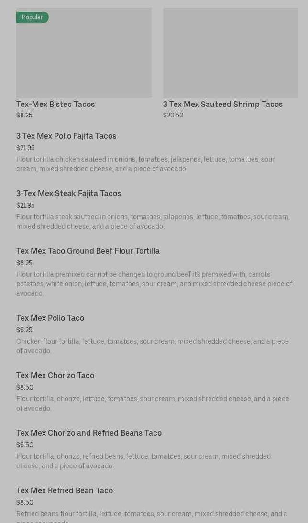The image size is (308, 523).
Task: Open 3 Tex Mex Pollo Fajita Tacos
Action: click(66, 136)
